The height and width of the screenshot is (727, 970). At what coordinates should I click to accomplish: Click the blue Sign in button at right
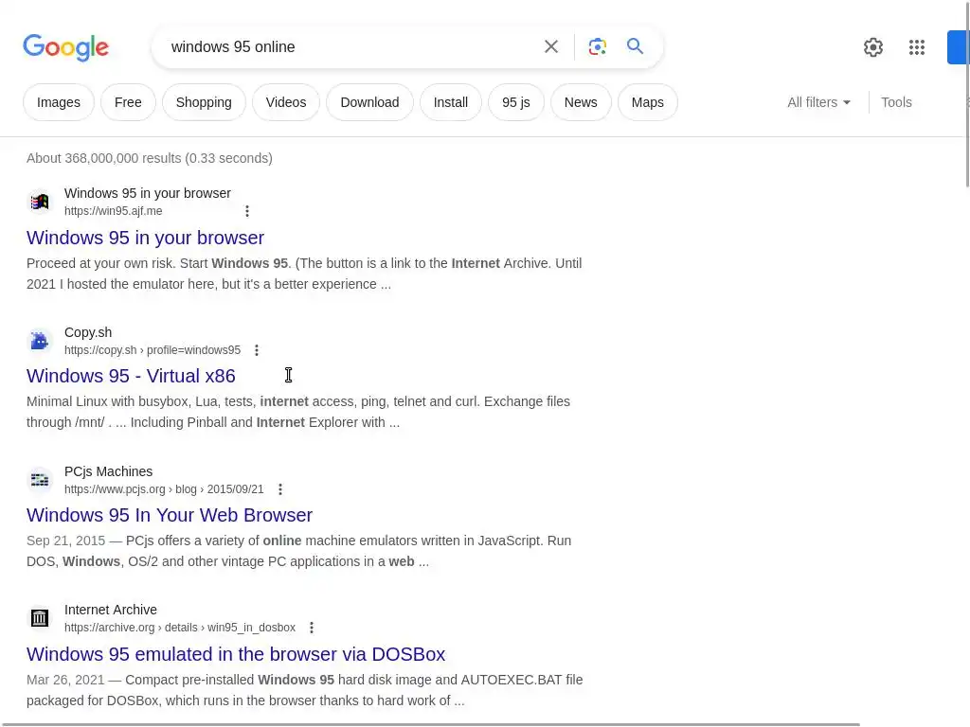[959, 47]
